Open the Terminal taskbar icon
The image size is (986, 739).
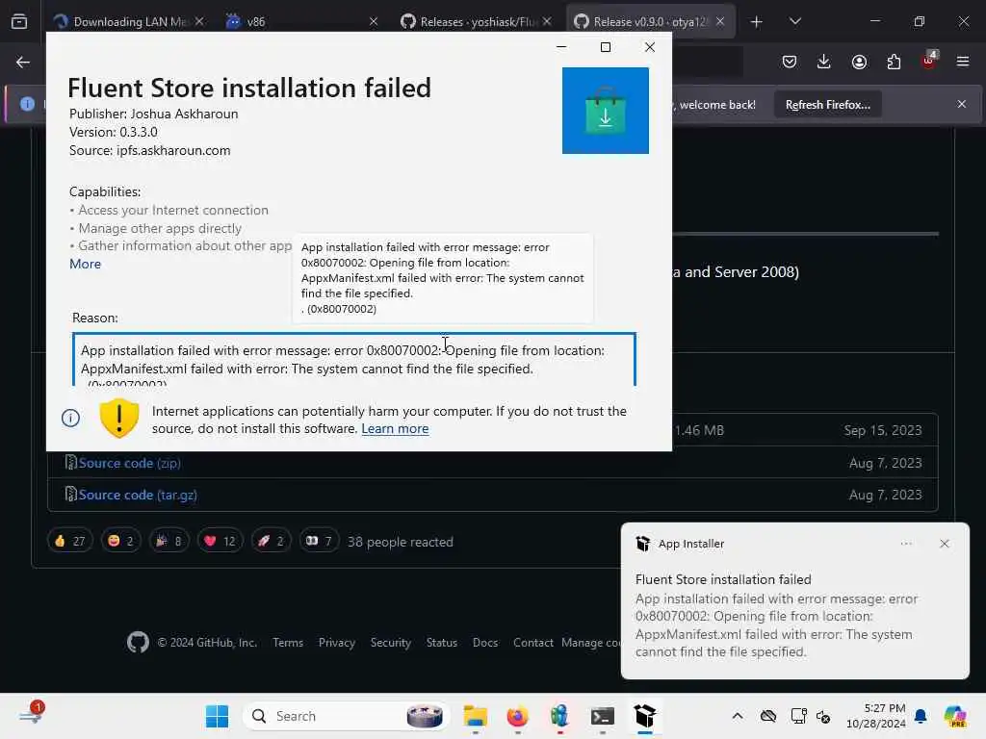click(603, 716)
